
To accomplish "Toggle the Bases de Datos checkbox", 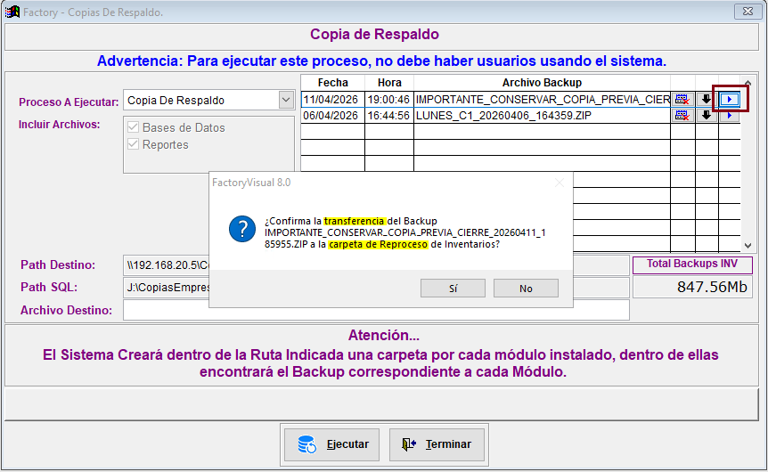I will click(134, 127).
